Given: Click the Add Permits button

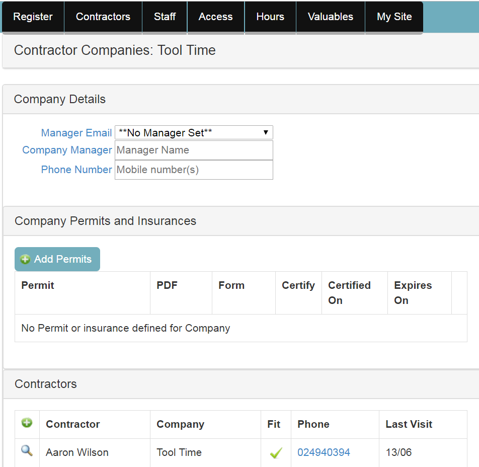Looking at the screenshot, I should tap(57, 259).
